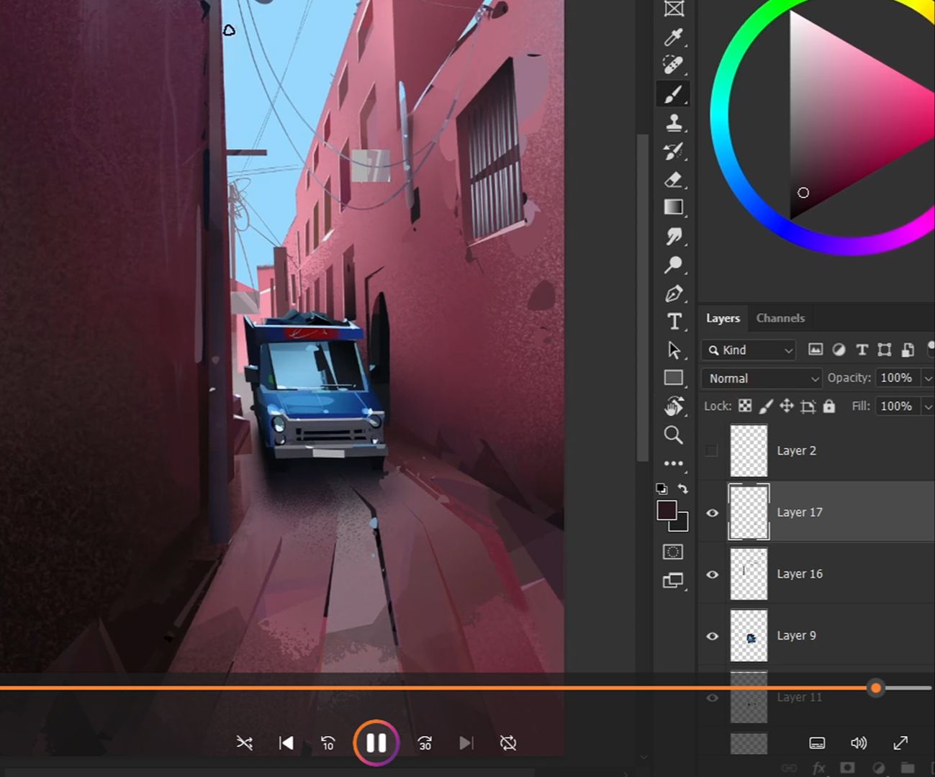Select the Brush tool

click(674, 94)
